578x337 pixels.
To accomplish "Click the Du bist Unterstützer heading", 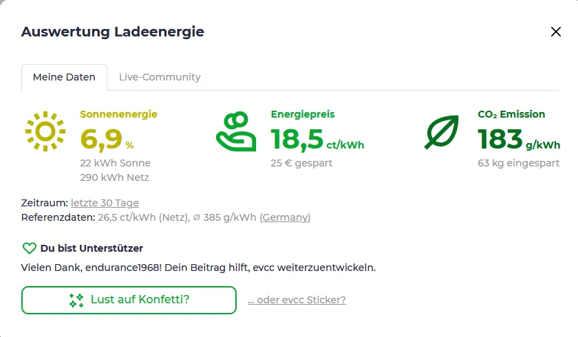I will [x=92, y=248].
